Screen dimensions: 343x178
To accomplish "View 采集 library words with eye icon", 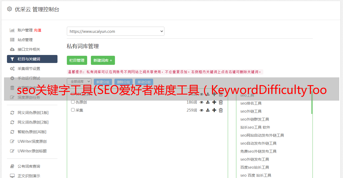I will (x=202, y=110).
